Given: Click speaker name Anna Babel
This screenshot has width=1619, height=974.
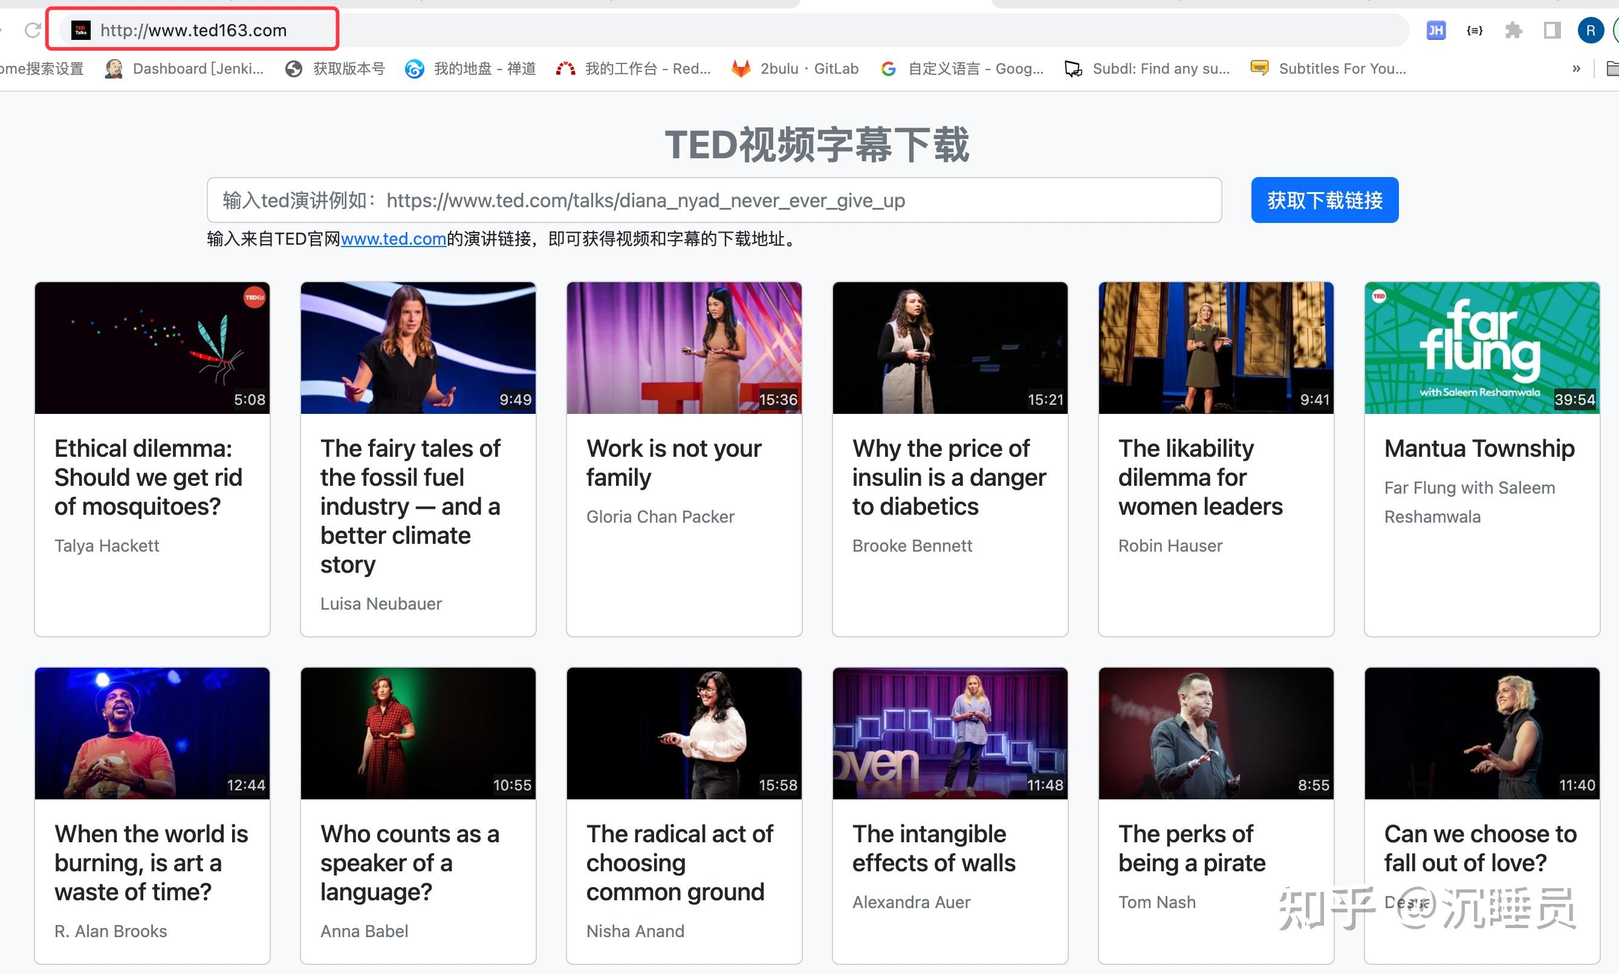Looking at the screenshot, I should point(364,930).
